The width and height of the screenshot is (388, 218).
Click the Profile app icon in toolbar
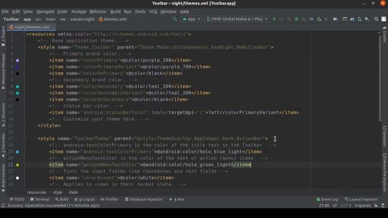(x=311, y=19)
